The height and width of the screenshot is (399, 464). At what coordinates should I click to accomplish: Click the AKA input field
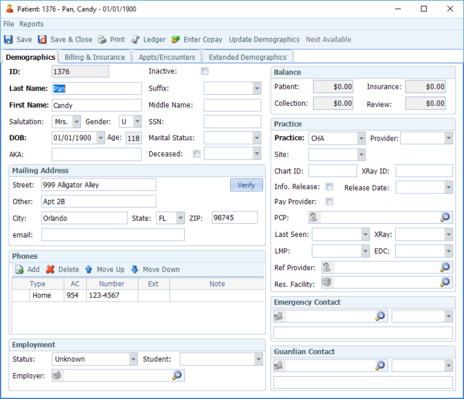tap(97, 154)
